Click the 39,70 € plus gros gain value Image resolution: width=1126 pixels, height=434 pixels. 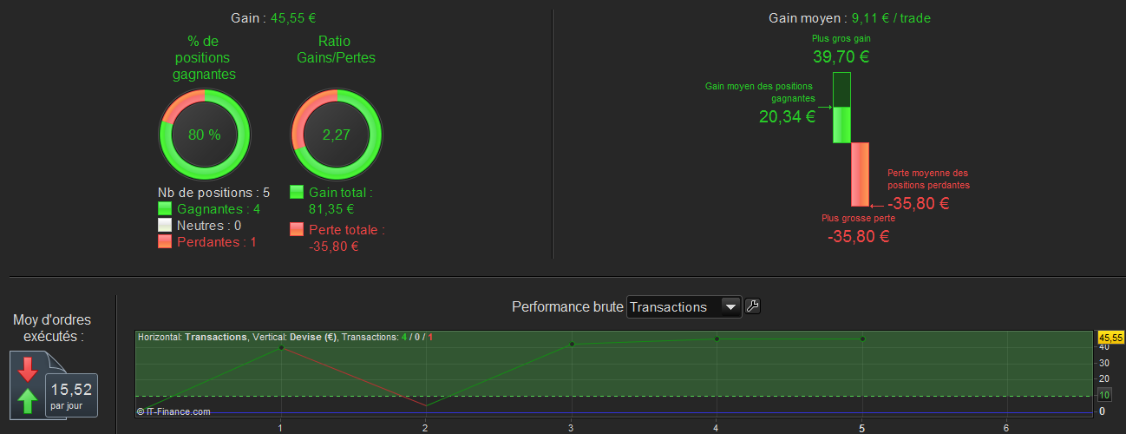(841, 57)
